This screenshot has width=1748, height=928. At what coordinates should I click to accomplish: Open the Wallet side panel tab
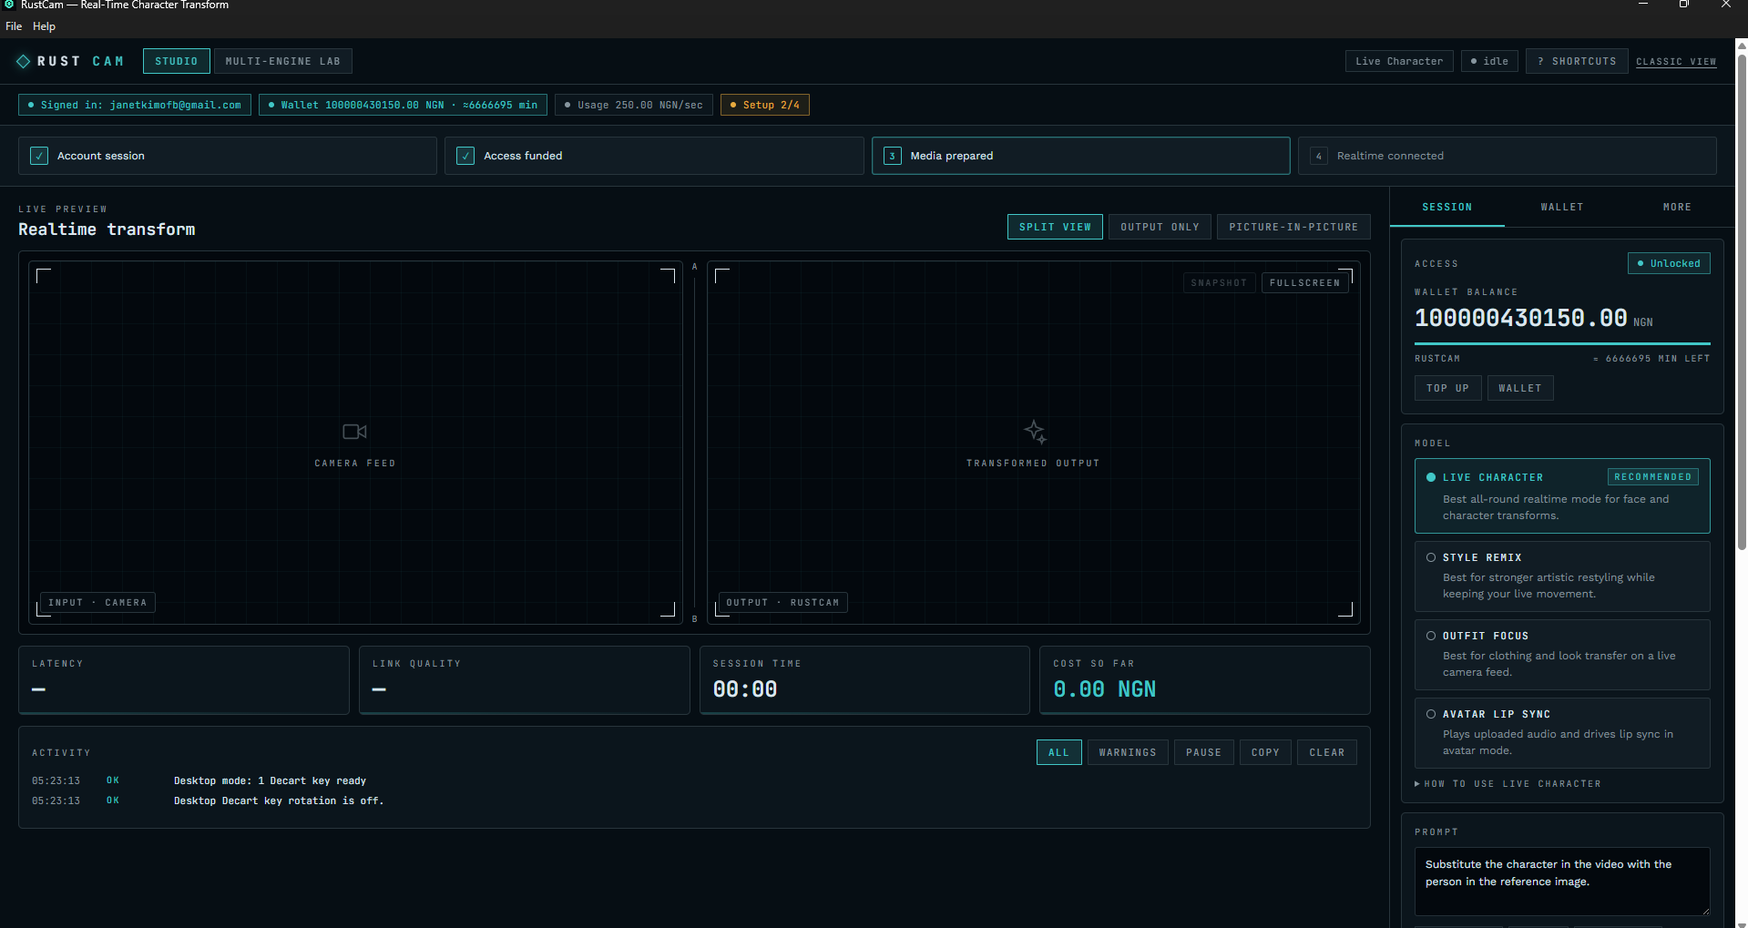tap(1561, 208)
